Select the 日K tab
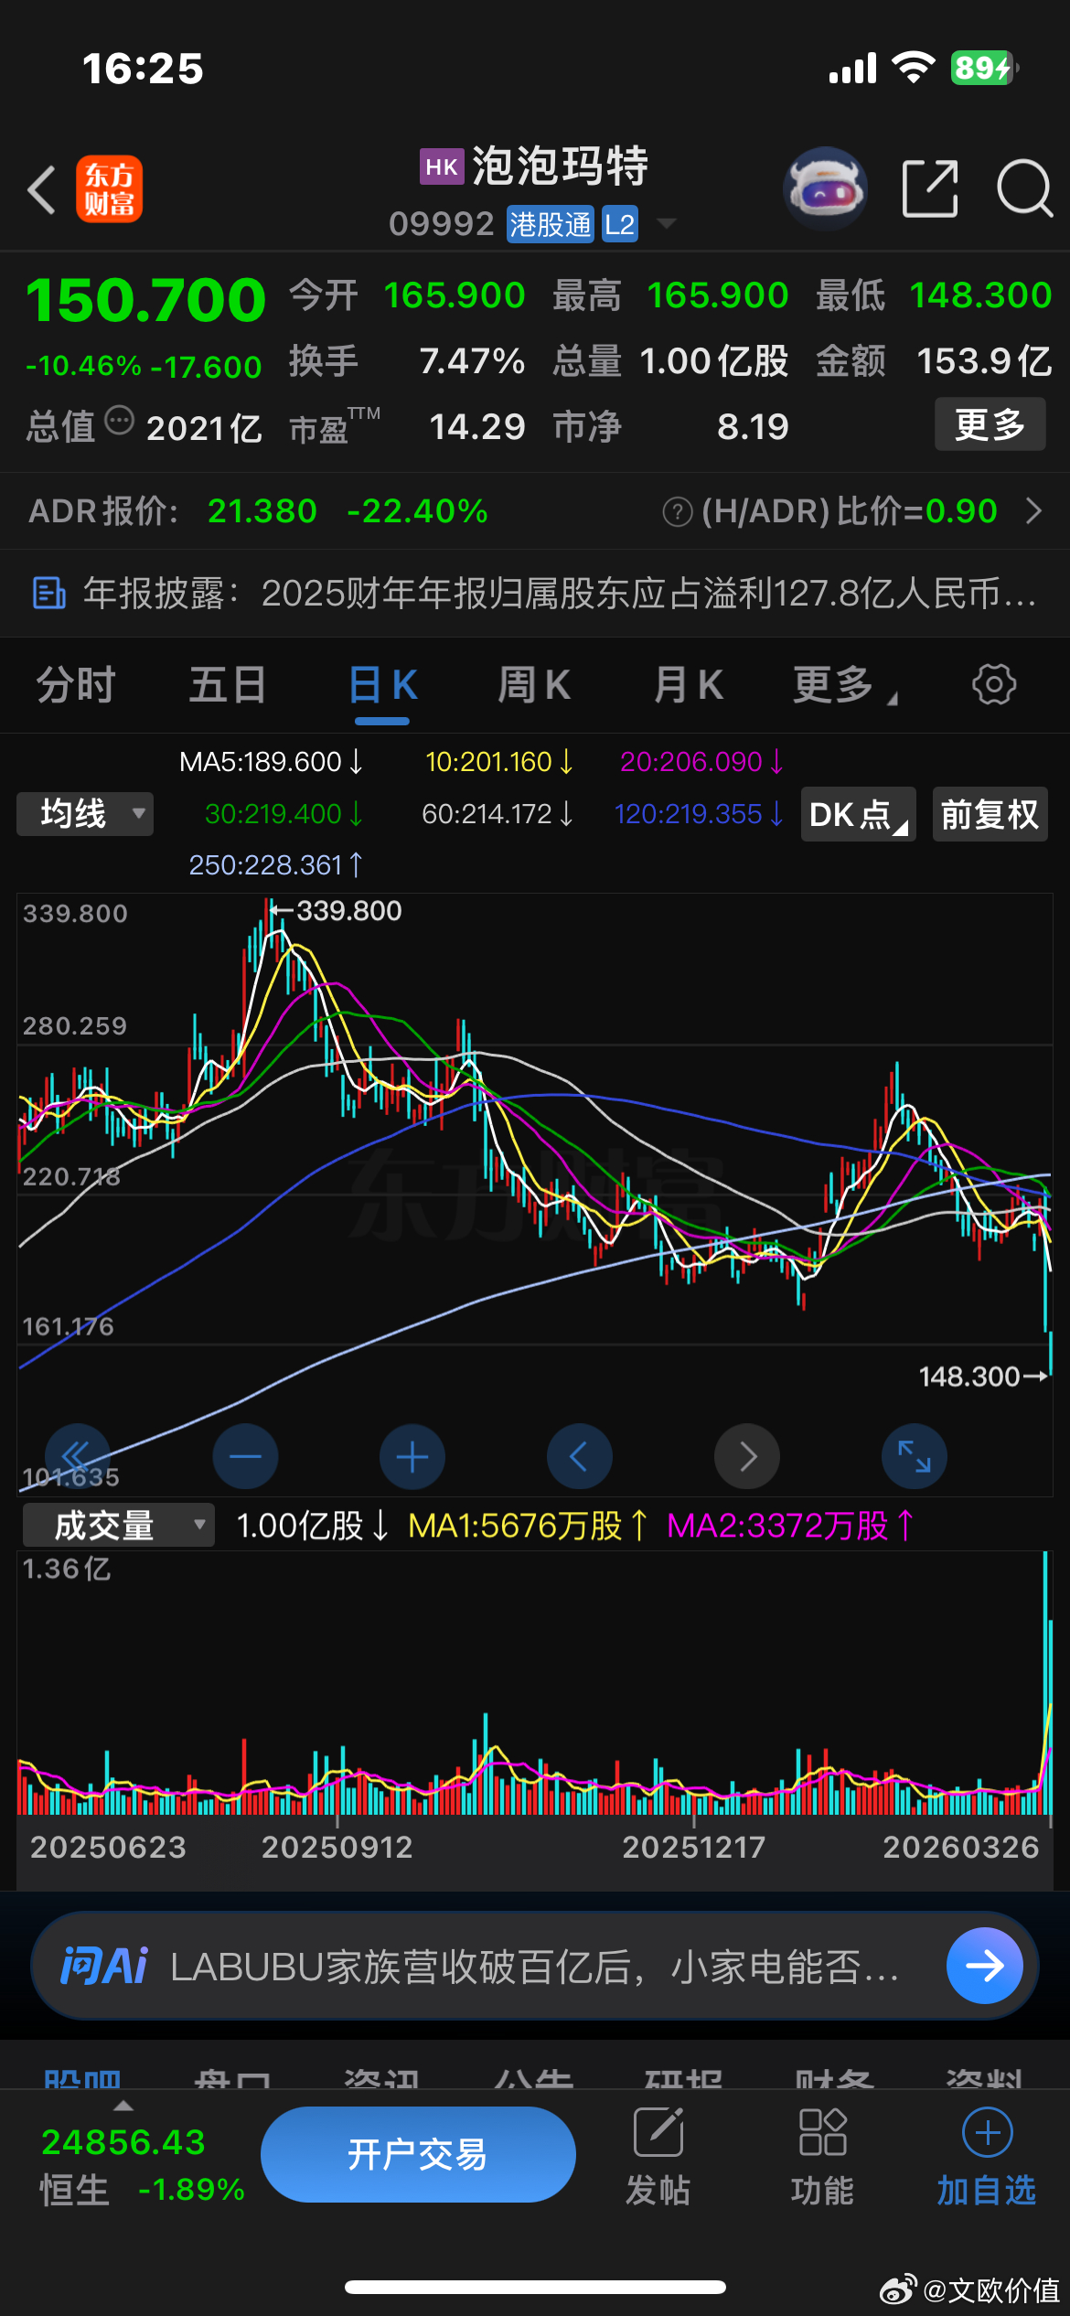This screenshot has width=1070, height=2316. pos(382,685)
